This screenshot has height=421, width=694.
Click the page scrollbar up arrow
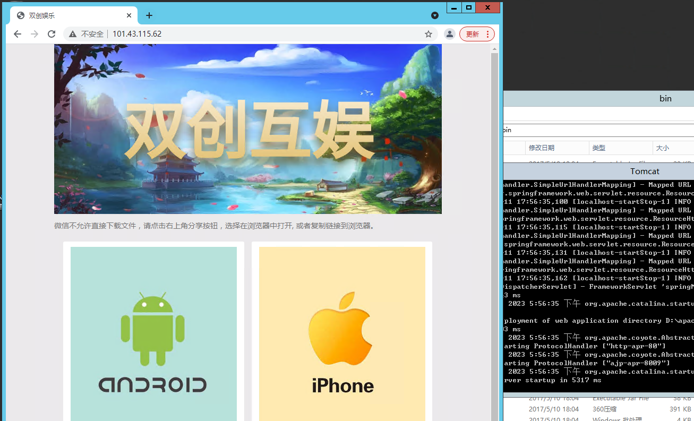coord(495,49)
